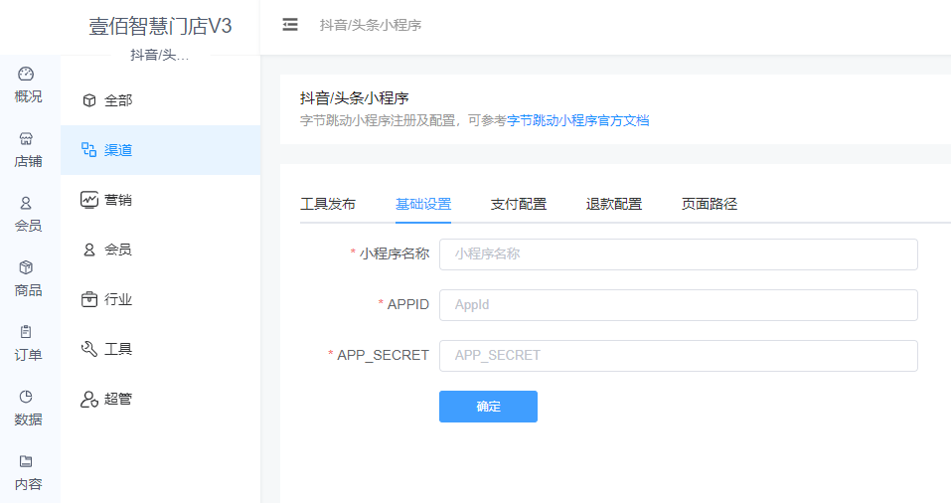This screenshot has height=503, width=951.
Task: Select the 基础设置 tab
Action: [x=423, y=204]
